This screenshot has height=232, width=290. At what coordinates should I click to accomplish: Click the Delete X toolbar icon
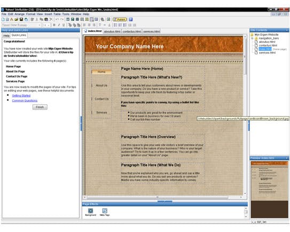point(51,19)
